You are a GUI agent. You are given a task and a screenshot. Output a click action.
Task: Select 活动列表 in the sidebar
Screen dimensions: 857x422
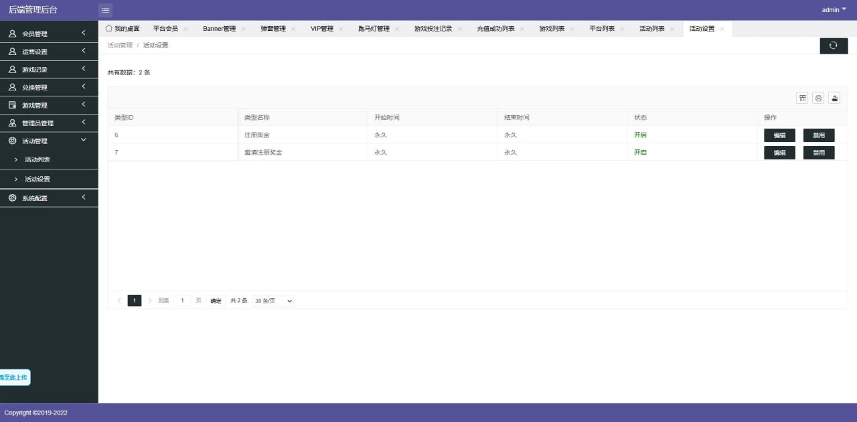pyautogui.click(x=37, y=159)
